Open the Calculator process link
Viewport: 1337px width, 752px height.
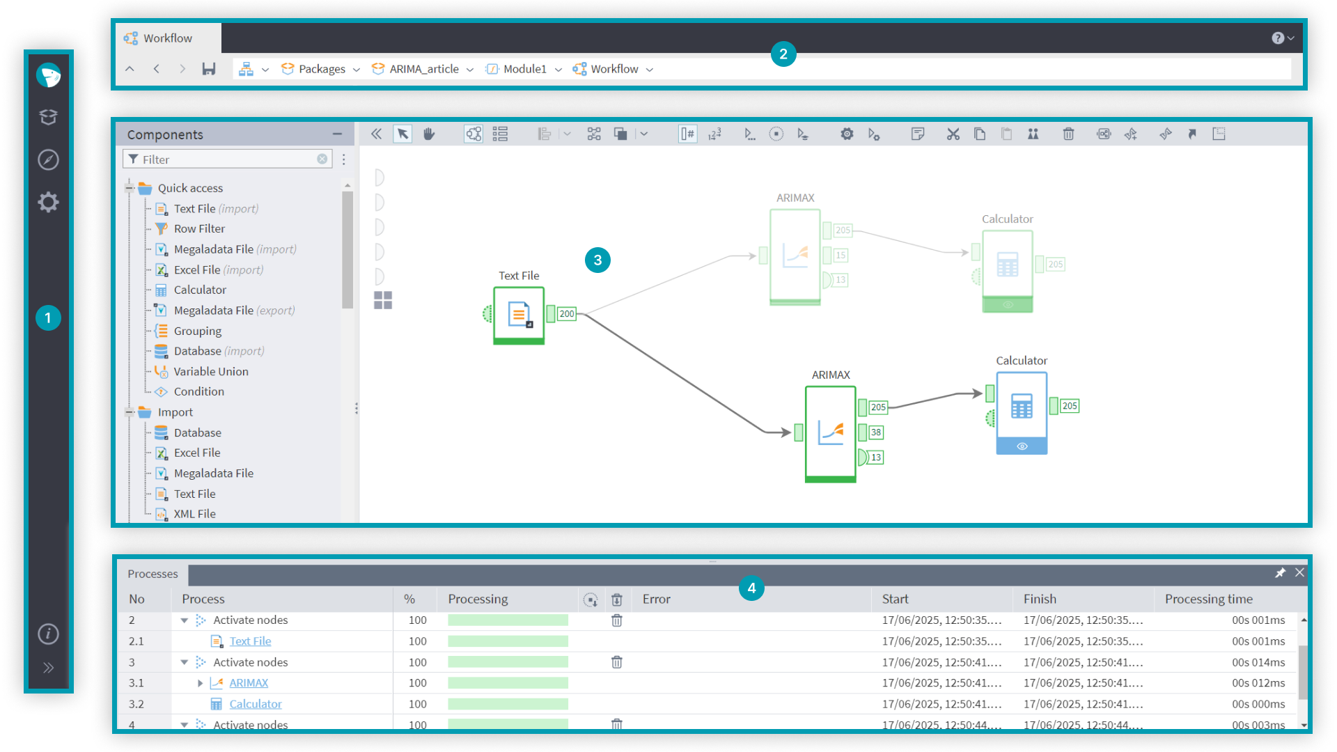tap(256, 704)
